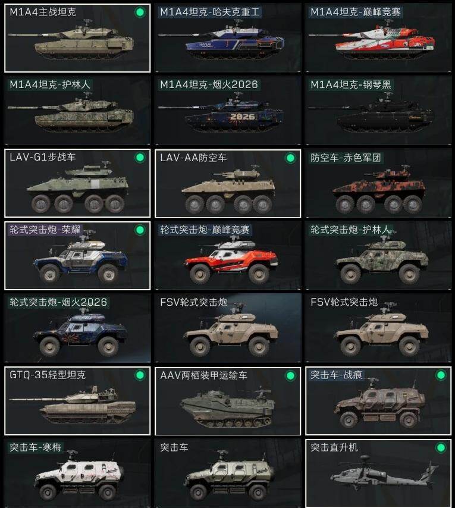Select the M1A4主战坦克 vehicle card
Image resolution: width=455 pixels, height=508 pixels.
pos(77,38)
